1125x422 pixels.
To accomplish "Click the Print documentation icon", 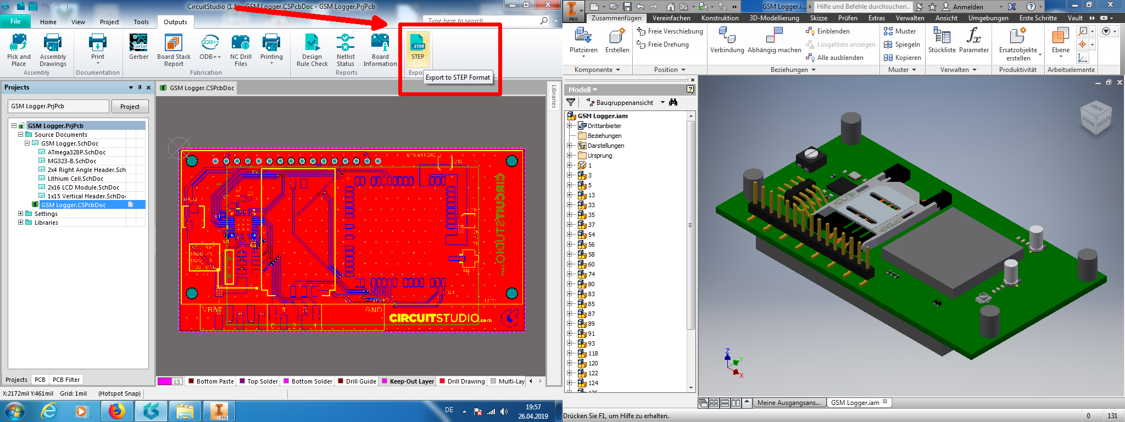I will point(98,47).
